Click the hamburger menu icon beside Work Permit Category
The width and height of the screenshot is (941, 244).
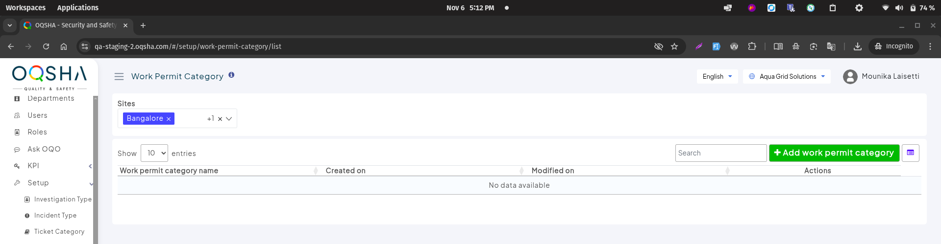(119, 76)
